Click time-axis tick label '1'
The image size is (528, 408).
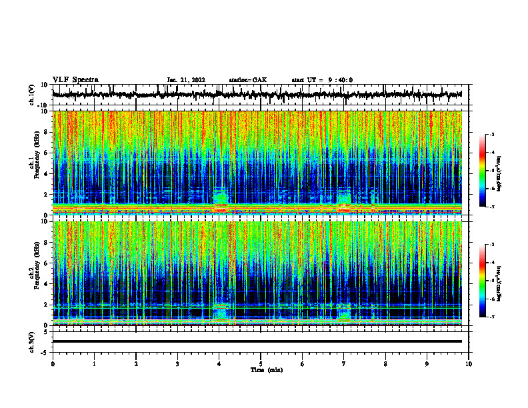click(x=94, y=364)
